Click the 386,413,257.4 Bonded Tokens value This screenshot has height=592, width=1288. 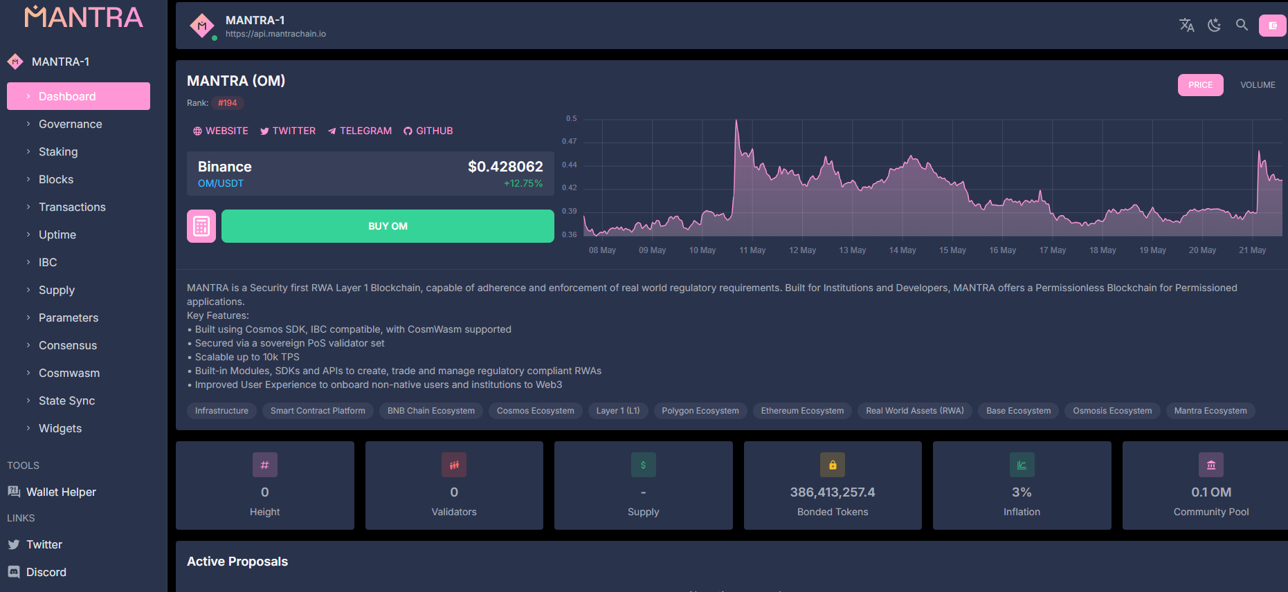[833, 492]
